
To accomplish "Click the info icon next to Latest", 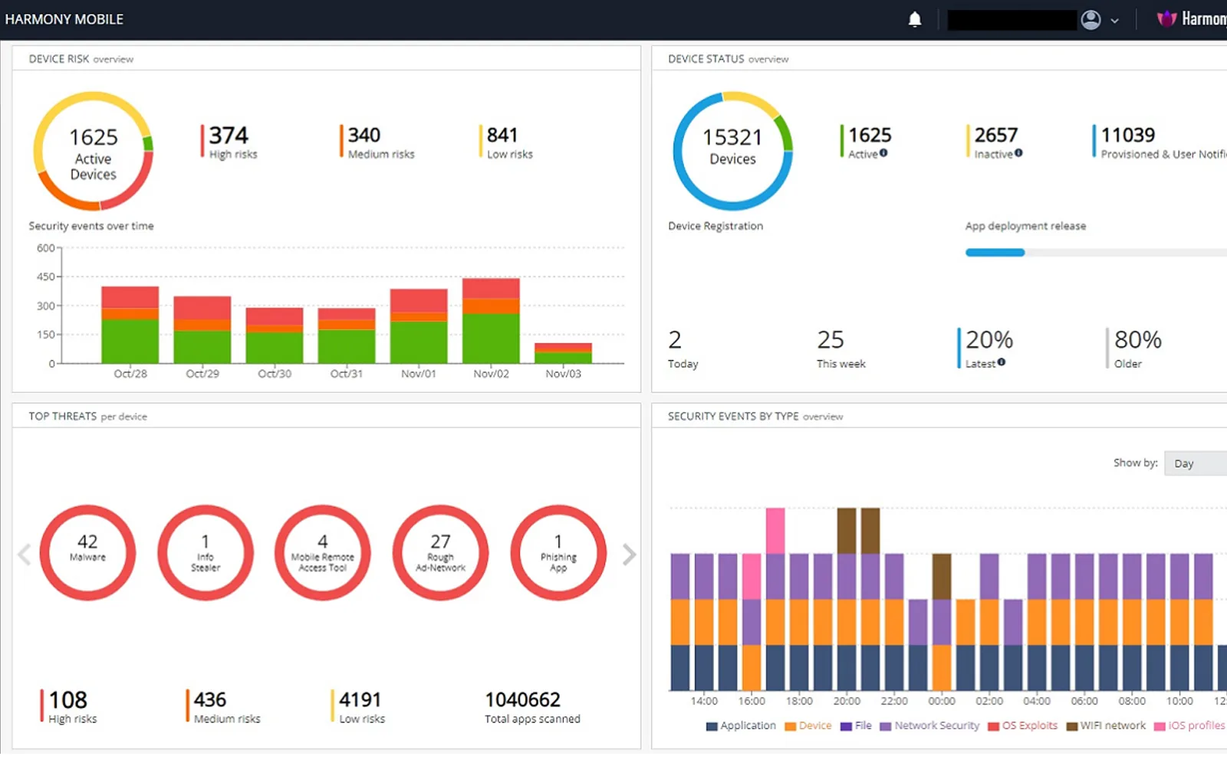I will pos(1002,362).
